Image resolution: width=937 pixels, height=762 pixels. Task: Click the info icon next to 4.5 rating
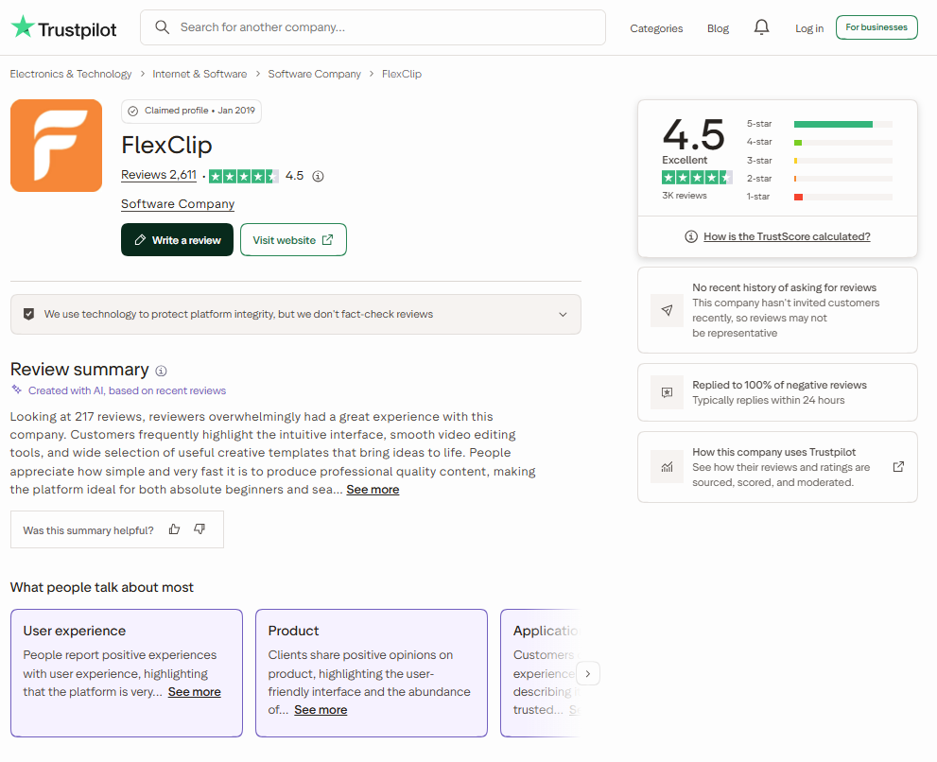(x=318, y=176)
